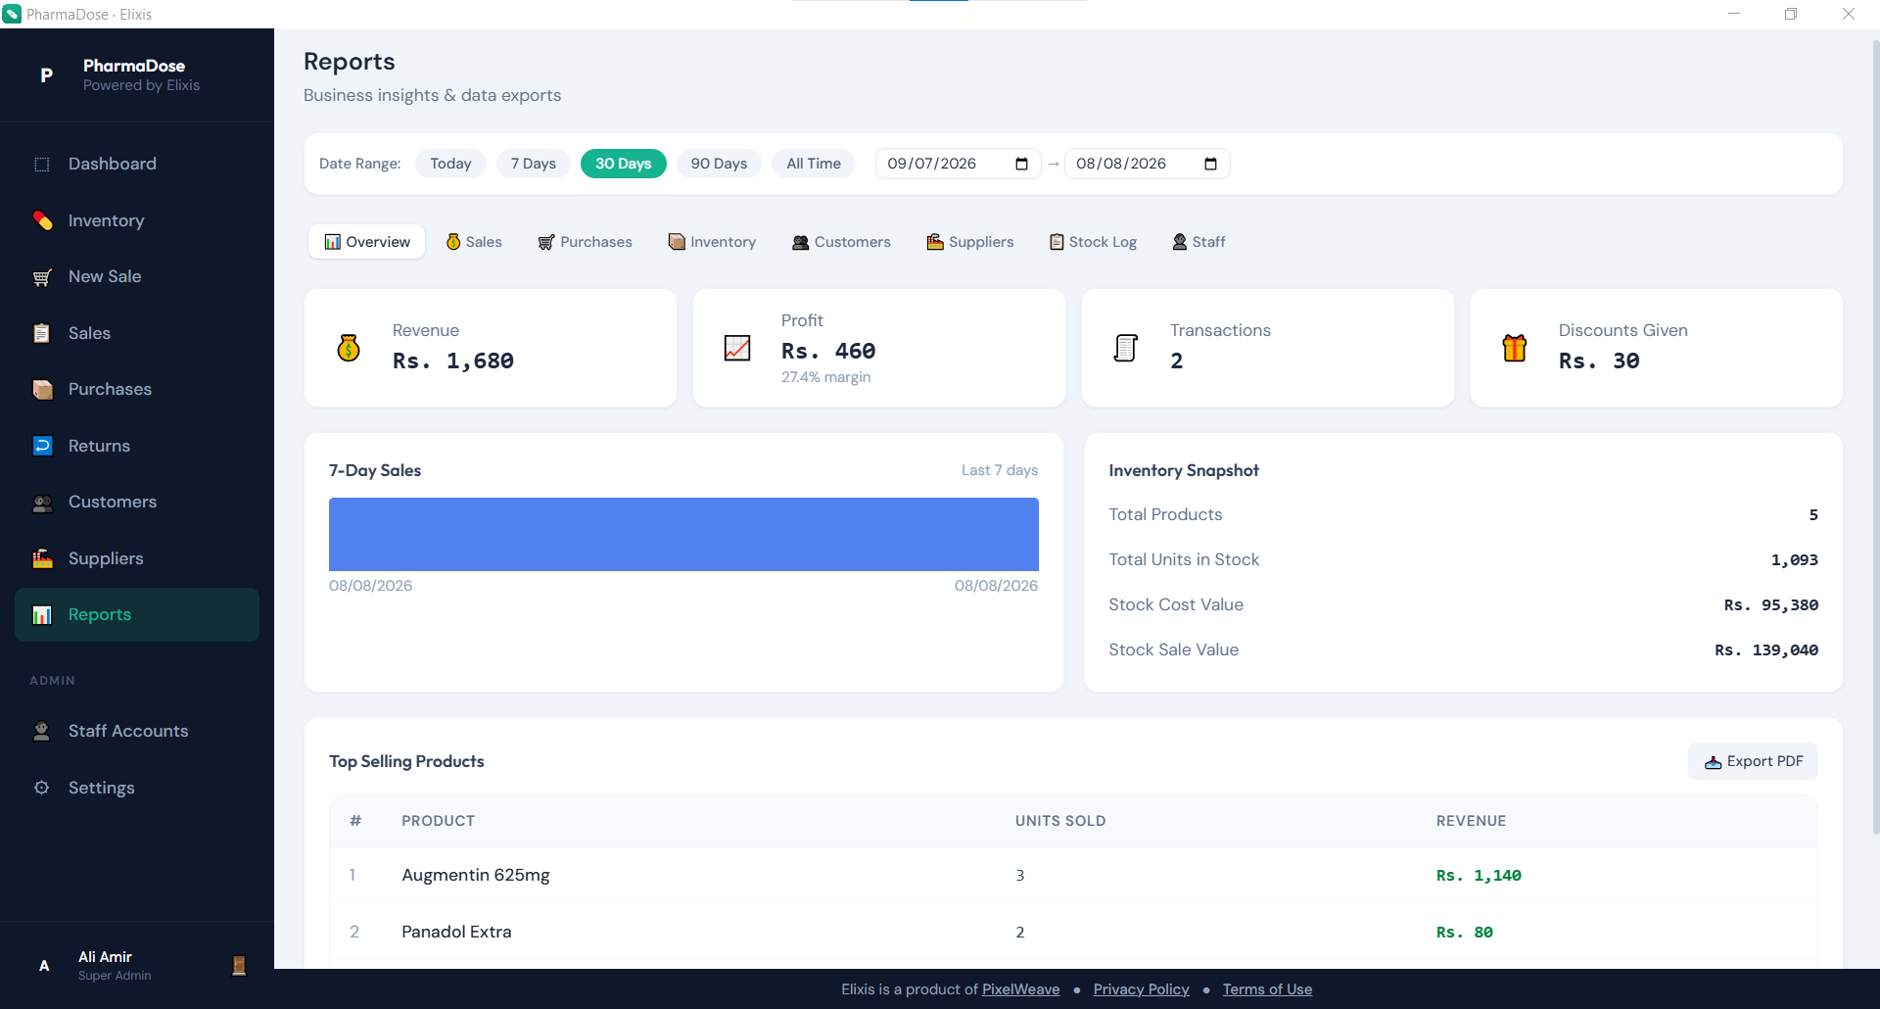Open calendar picker for start date 09/07/2026

pyautogui.click(x=1021, y=164)
